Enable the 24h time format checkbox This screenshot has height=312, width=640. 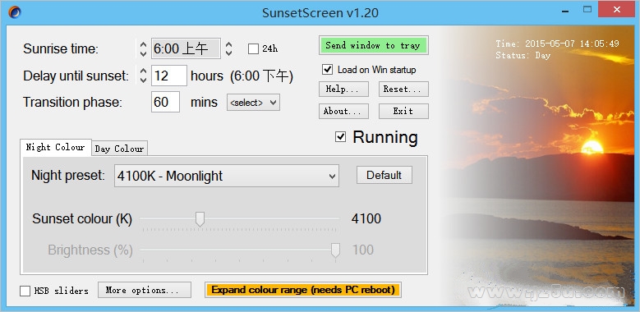click(x=253, y=49)
